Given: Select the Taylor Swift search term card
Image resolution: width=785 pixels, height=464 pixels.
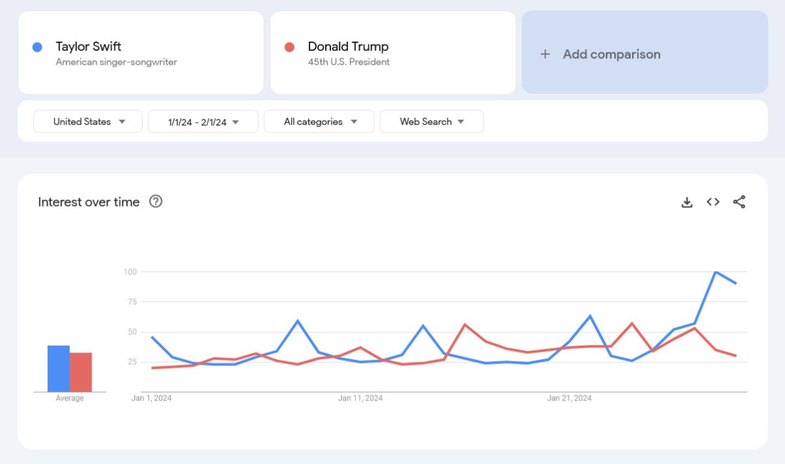Looking at the screenshot, I should click(x=141, y=52).
